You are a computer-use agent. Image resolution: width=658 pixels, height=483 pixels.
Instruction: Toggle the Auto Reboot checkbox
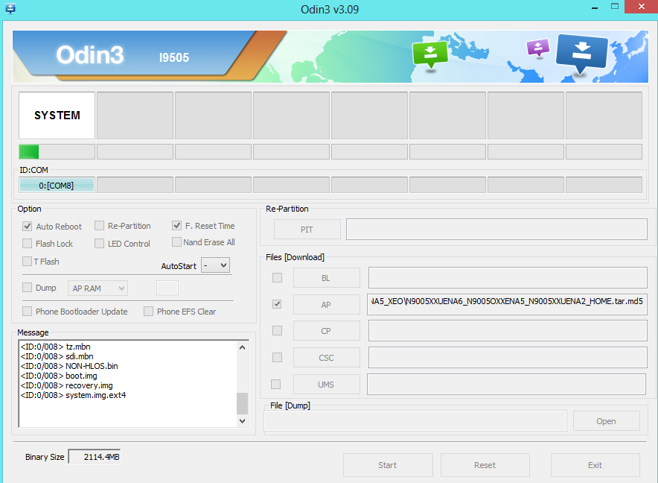28,226
